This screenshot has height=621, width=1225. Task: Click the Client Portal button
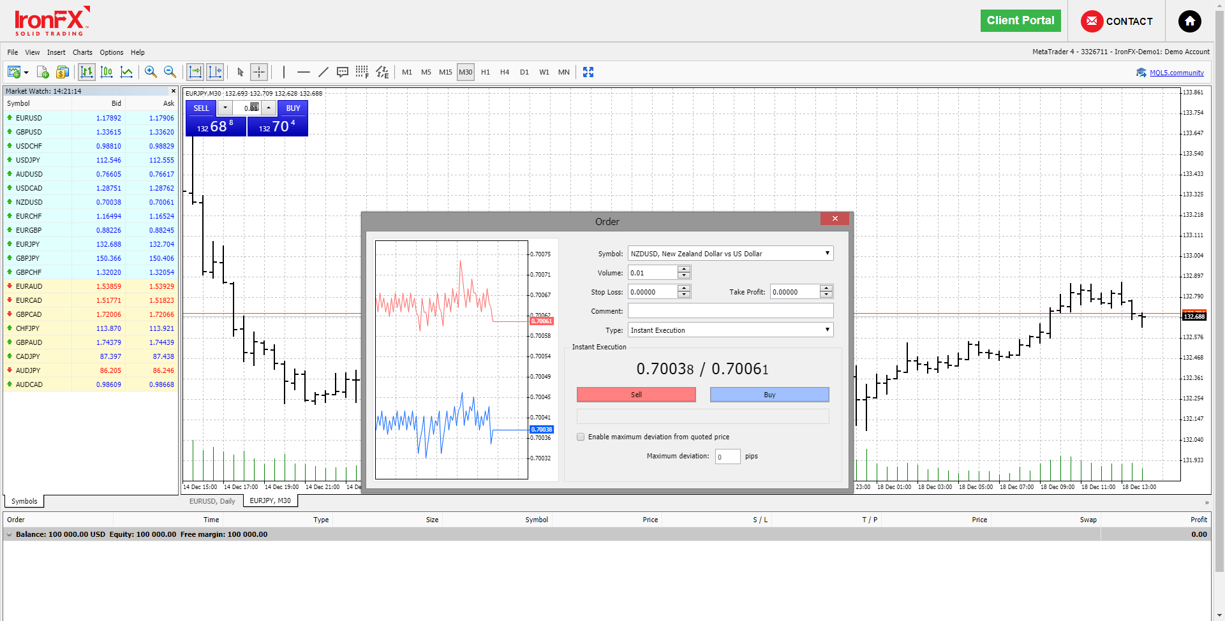(1021, 20)
